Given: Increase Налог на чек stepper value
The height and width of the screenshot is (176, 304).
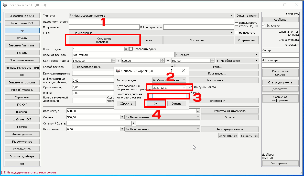Looking at the screenshot, I should [x=122, y=128].
